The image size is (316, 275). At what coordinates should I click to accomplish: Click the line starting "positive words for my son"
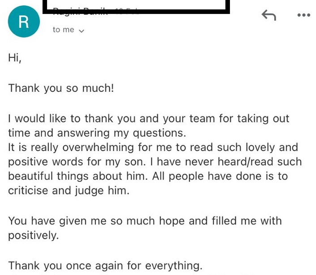tap(155, 162)
